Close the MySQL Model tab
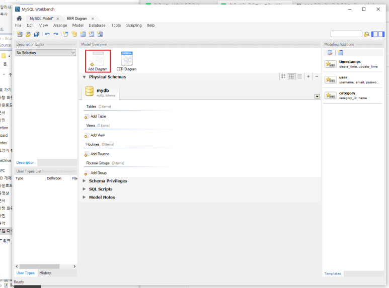The width and height of the screenshot is (389, 288). tap(57, 19)
